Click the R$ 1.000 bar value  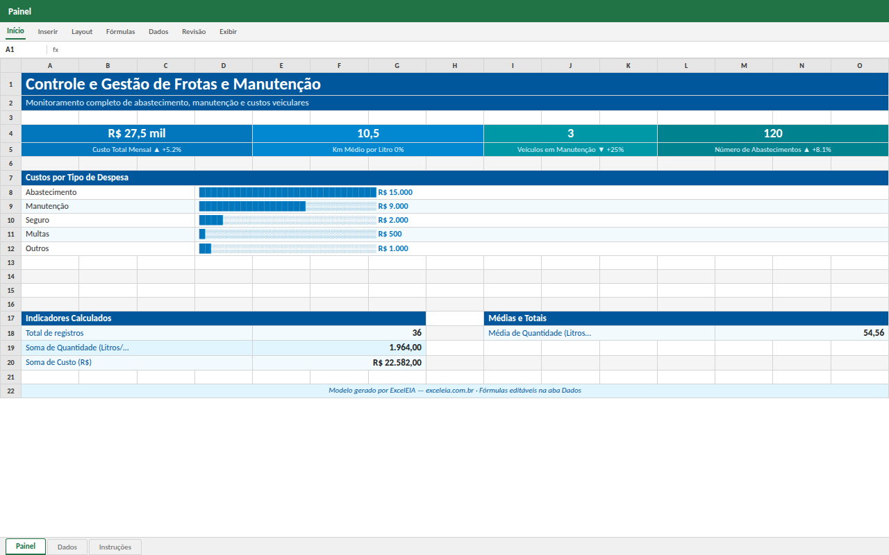point(393,248)
